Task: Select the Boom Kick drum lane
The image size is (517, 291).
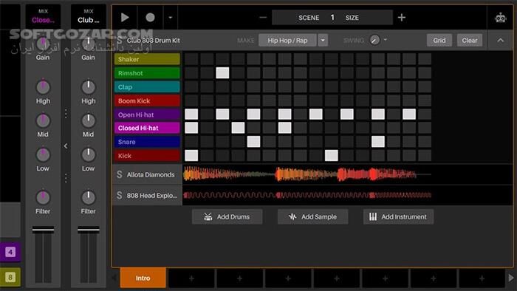Action: click(x=147, y=101)
